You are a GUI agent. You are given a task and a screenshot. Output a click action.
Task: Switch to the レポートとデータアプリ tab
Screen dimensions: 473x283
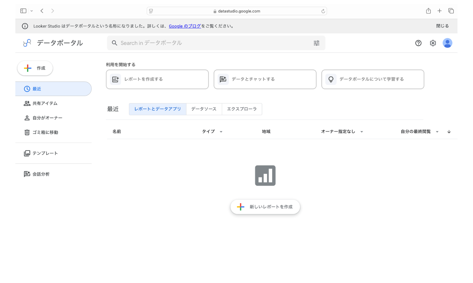[x=158, y=109]
